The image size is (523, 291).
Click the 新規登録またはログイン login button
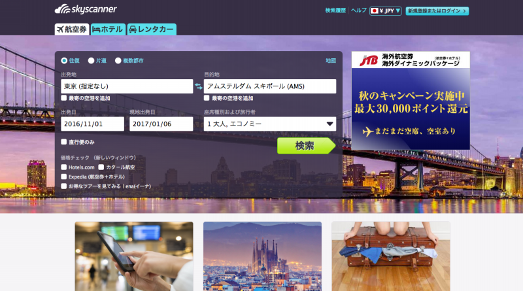click(437, 11)
